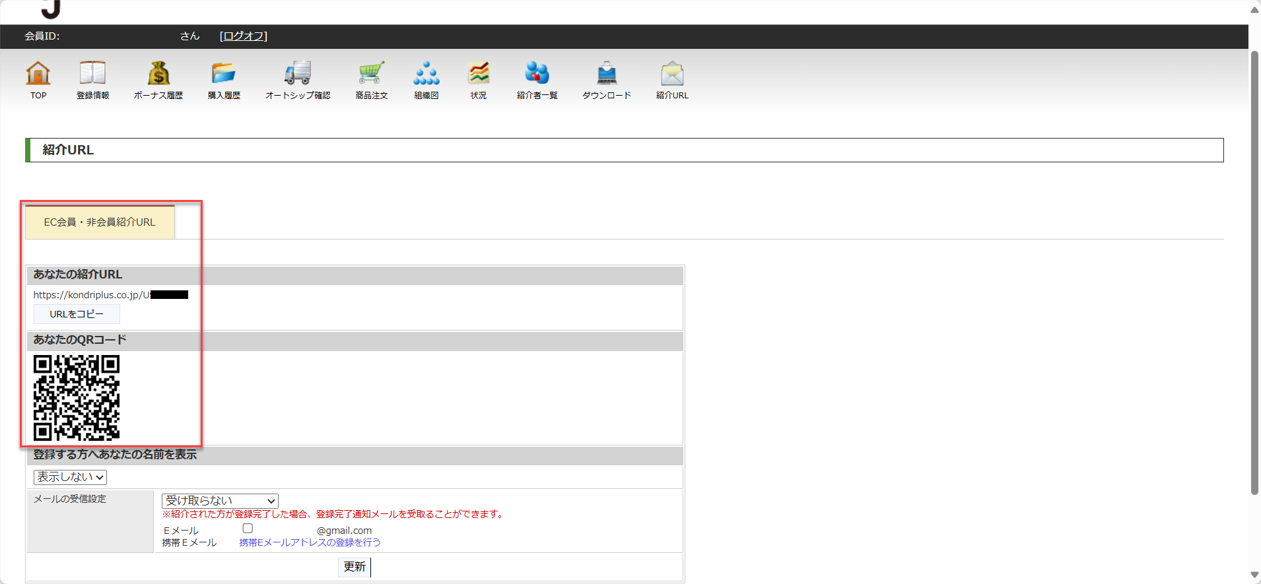The width and height of the screenshot is (1261, 584).
Task: Open the 状況 status chart icon
Action: tap(479, 73)
